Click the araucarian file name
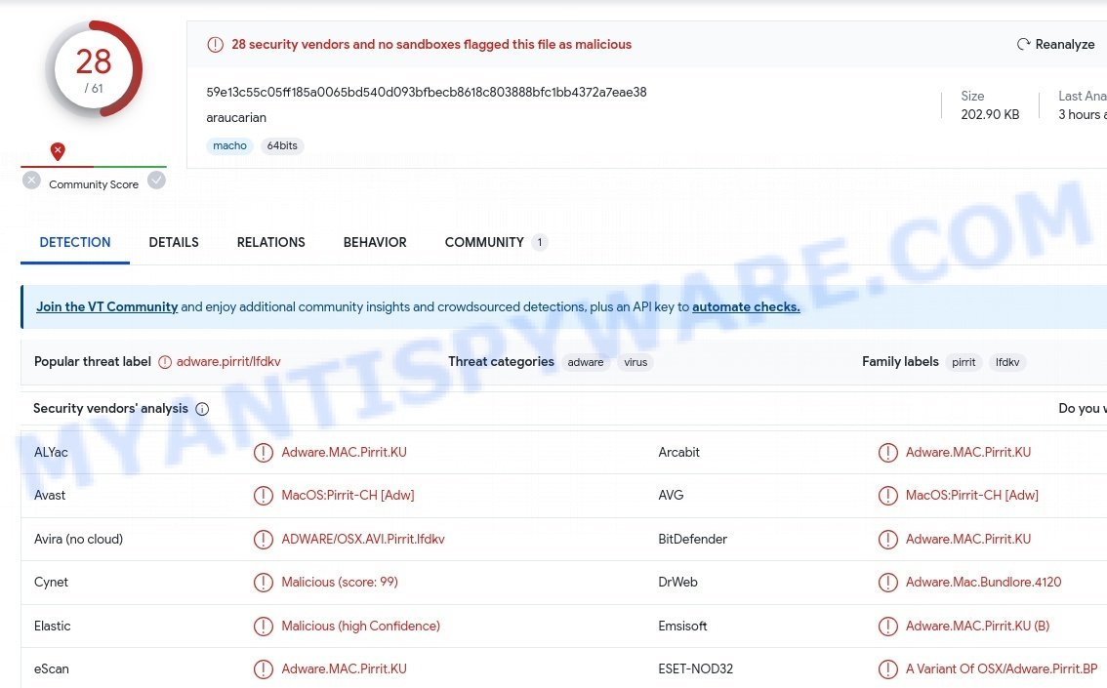 [236, 117]
